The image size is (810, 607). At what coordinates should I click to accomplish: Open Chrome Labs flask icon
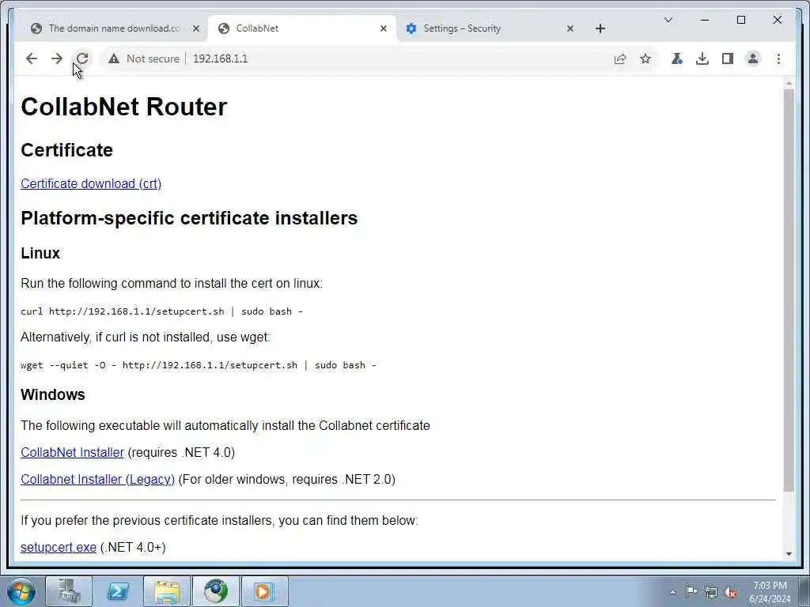pyautogui.click(x=677, y=58)
